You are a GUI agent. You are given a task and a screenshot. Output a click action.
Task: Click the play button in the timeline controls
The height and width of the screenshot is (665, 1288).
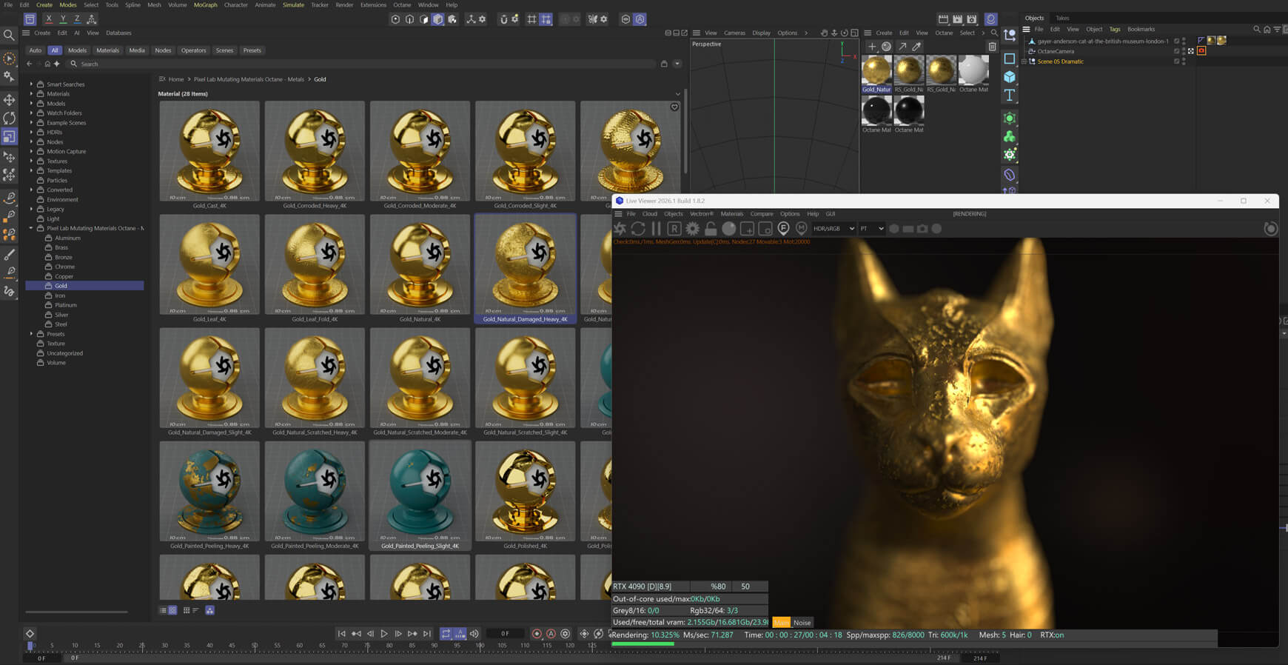(384, 634)
